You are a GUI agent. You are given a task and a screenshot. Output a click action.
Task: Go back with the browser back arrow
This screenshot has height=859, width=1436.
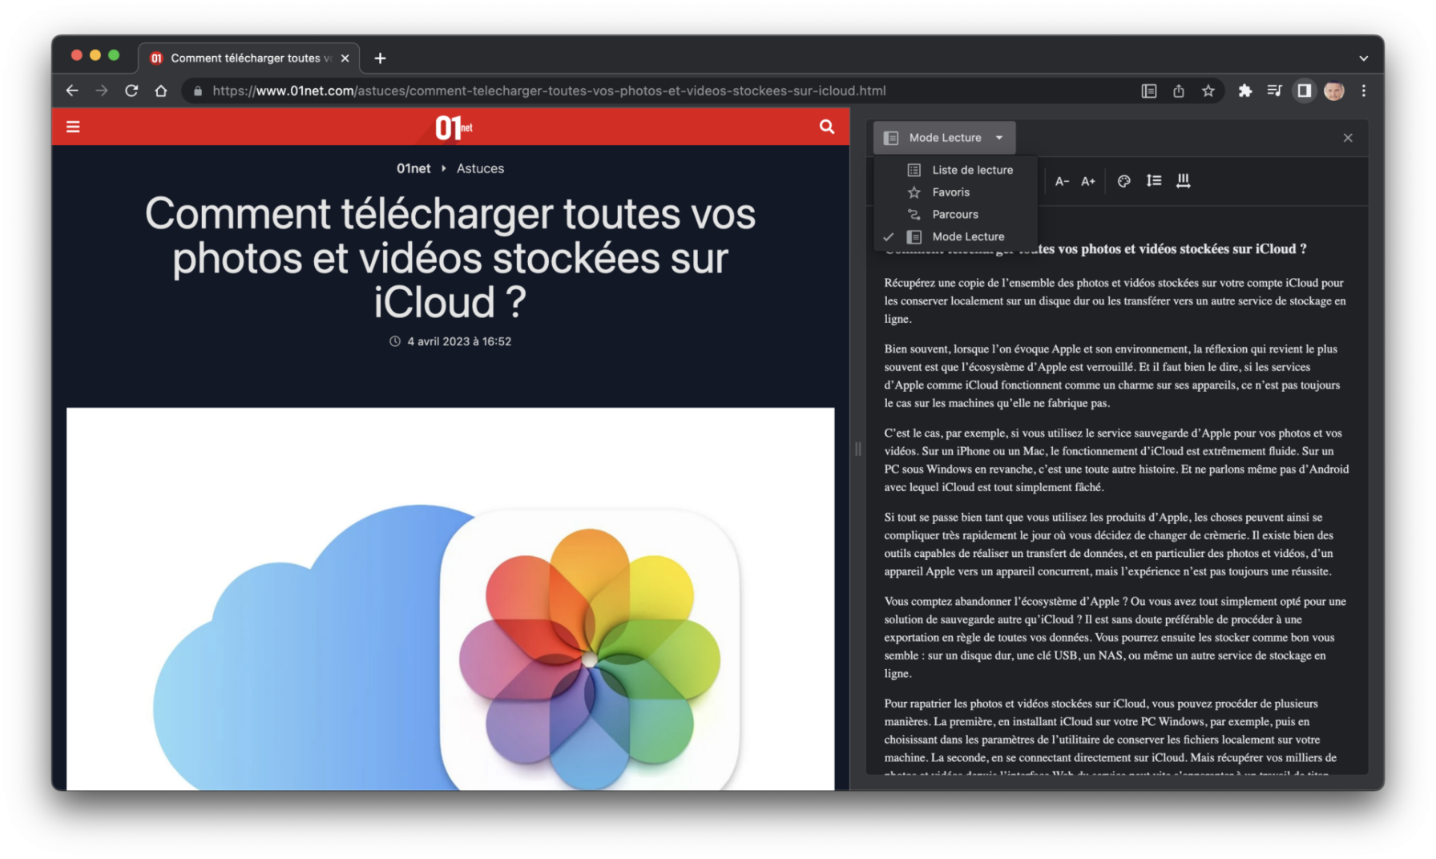click(72, 91)
